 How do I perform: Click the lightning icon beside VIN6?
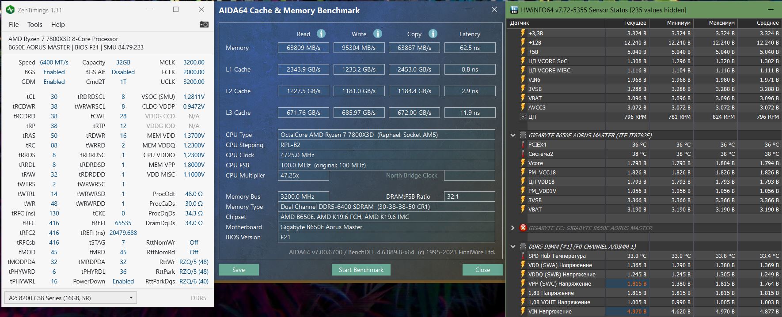[523, 79]
